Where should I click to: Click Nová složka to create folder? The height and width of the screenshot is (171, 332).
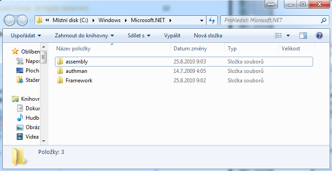click(x=208, y=36)
